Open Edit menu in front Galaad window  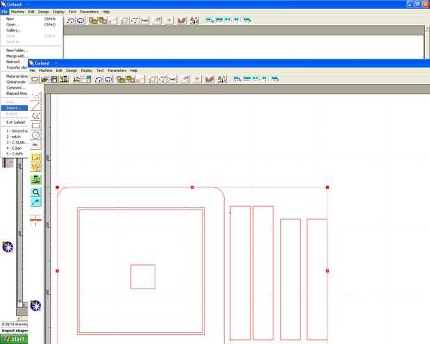pyautogui.click(x=59, y=71)
